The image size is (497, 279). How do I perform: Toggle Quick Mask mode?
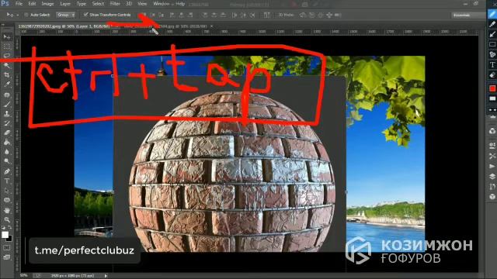[x=7, y=248]
